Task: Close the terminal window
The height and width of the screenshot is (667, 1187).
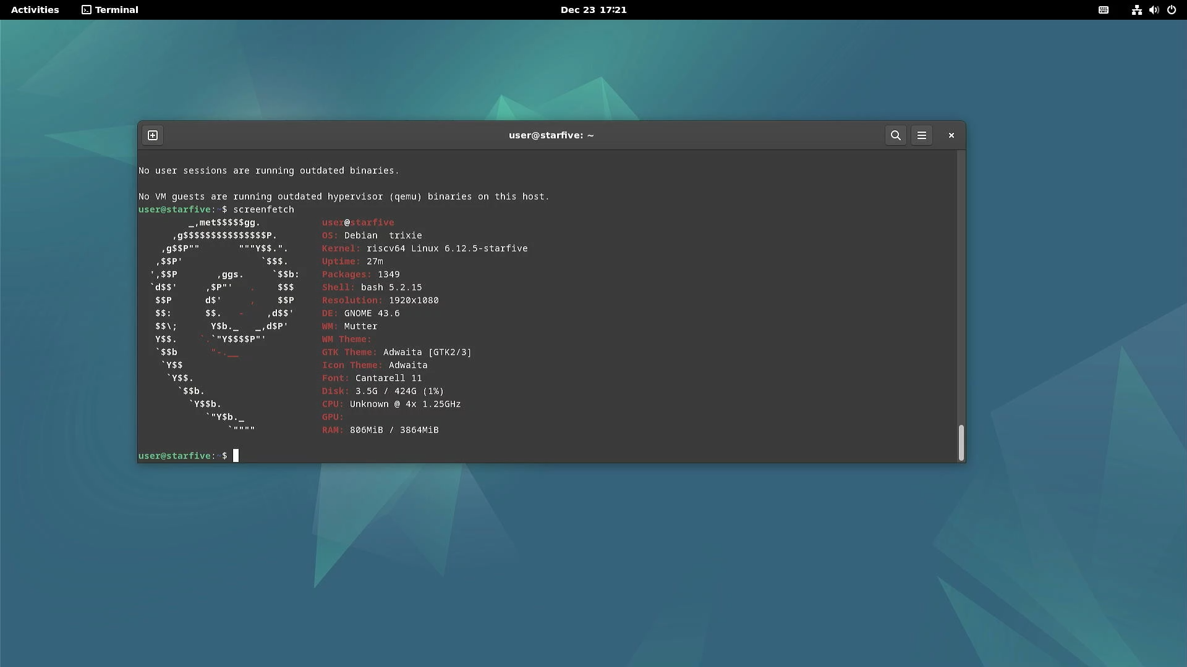Action: coord(951,135)
